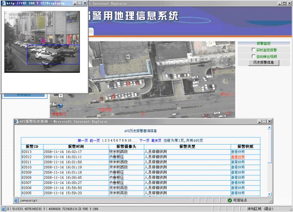Screen dimensions: 293x212
Task: Go to 前一页 in alarm history
Action: 95,140
